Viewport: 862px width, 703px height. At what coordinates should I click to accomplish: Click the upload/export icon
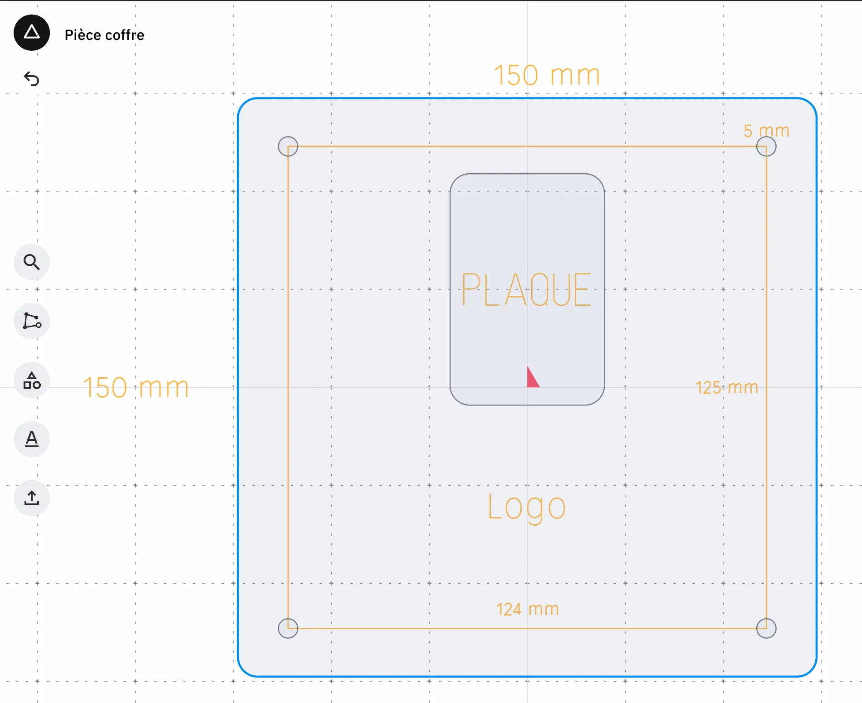32,498
